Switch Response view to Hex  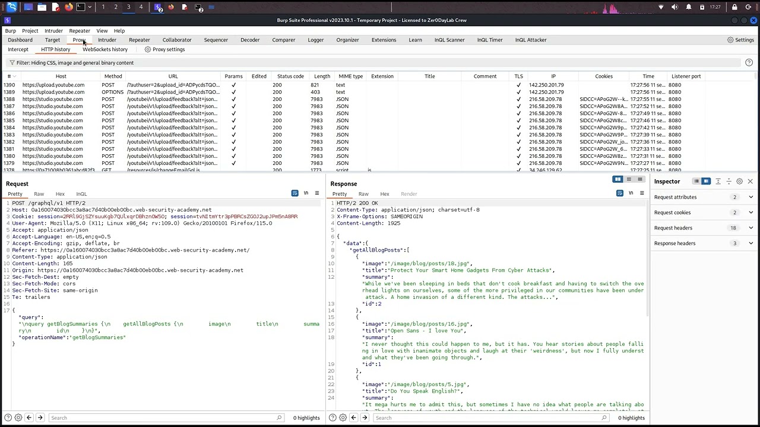385,194
